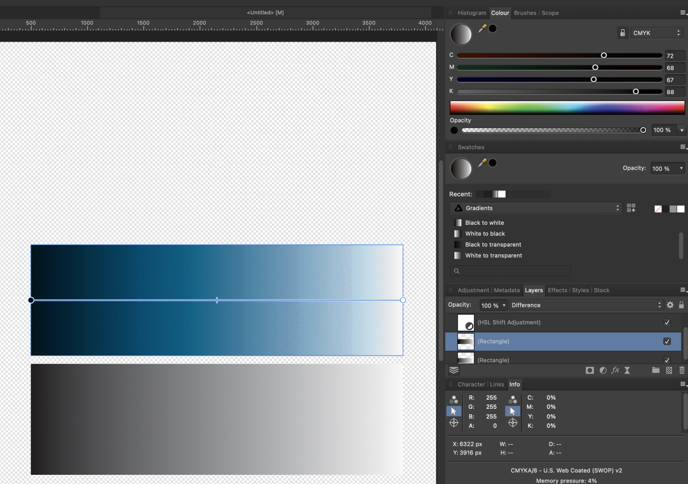Hide the bottom Rectangle layer

(667, 360)
